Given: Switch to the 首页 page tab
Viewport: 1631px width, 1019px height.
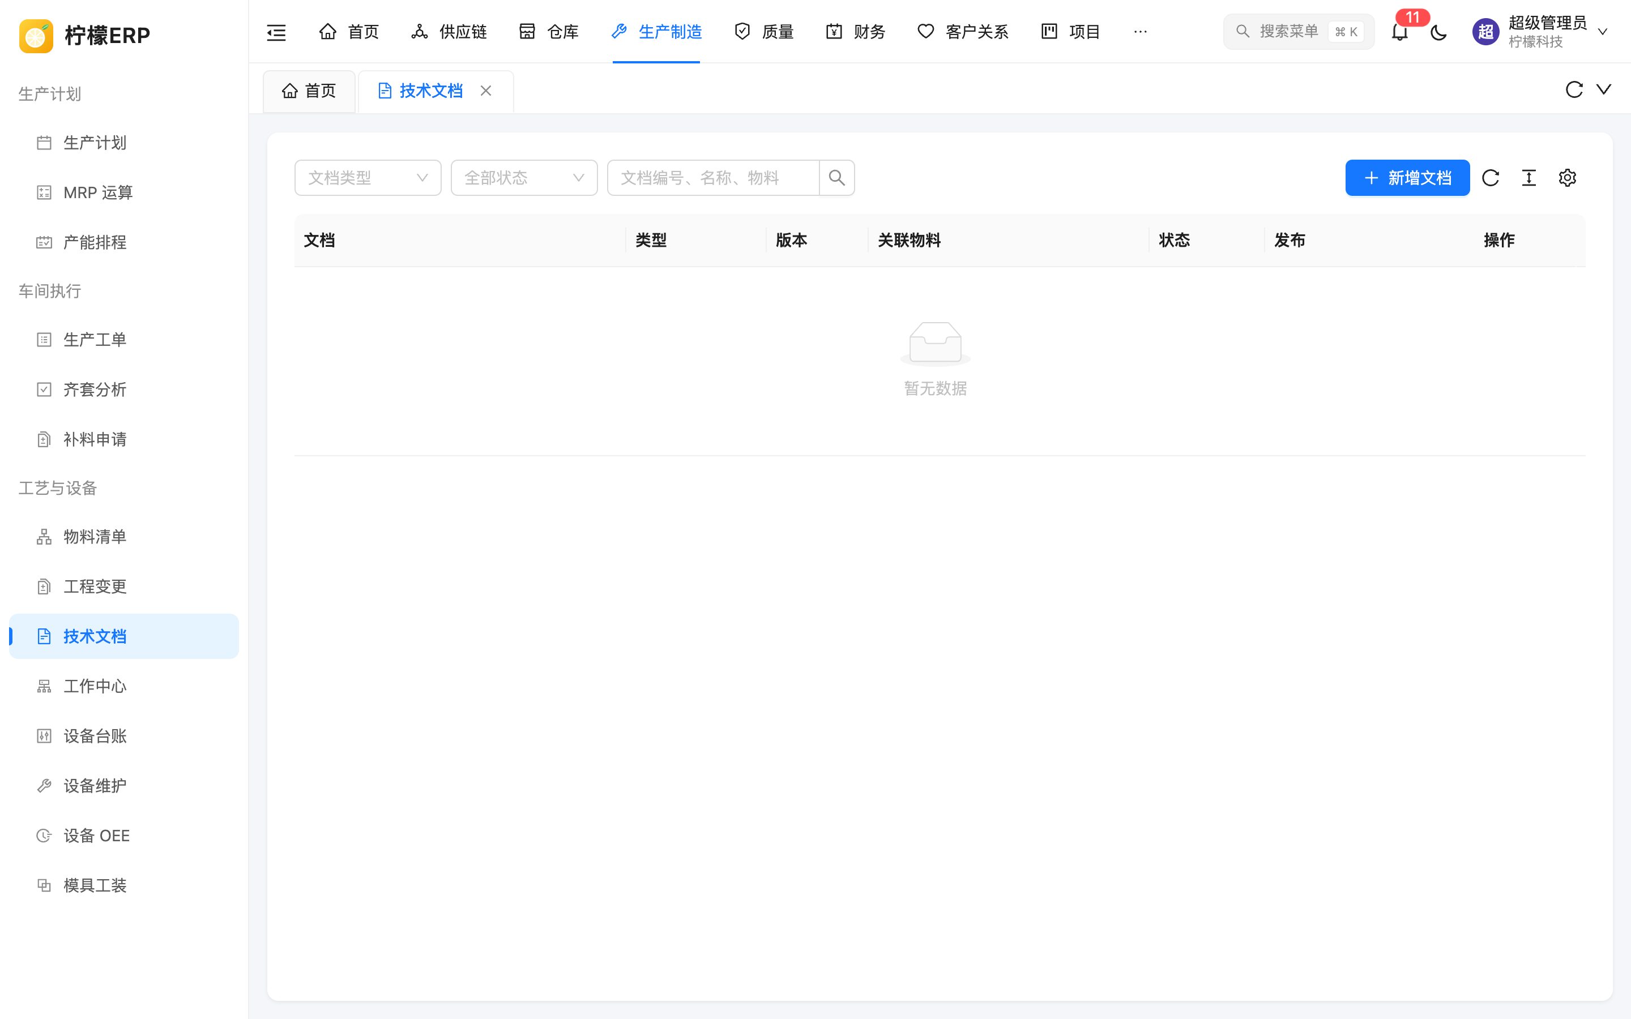Looking at the screenshot, I should (x=309, y=91).
